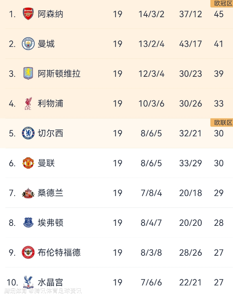Click Manchester City's 43/17 goals value
This screenshot has width=233, height=297.
190,44
